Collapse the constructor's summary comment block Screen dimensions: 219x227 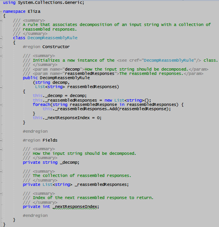tap(1, 56)
